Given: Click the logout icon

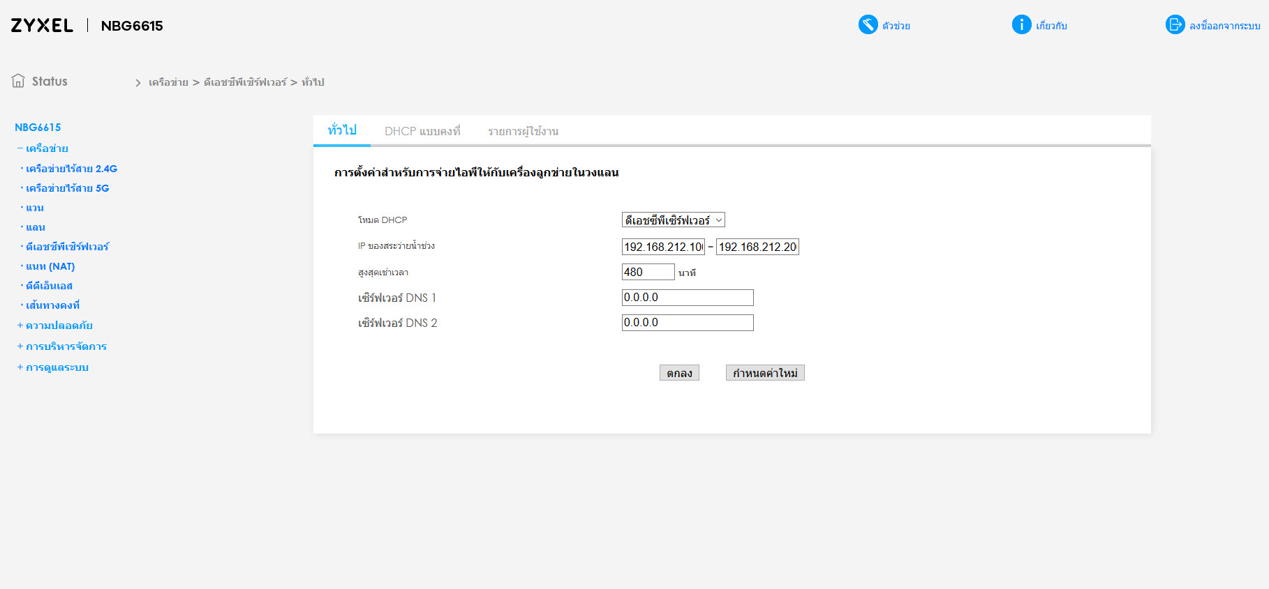Looking at the screenshot, I should point(1175,25).
